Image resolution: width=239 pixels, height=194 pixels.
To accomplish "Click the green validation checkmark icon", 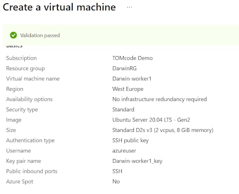I will click(x=14, y=35).
